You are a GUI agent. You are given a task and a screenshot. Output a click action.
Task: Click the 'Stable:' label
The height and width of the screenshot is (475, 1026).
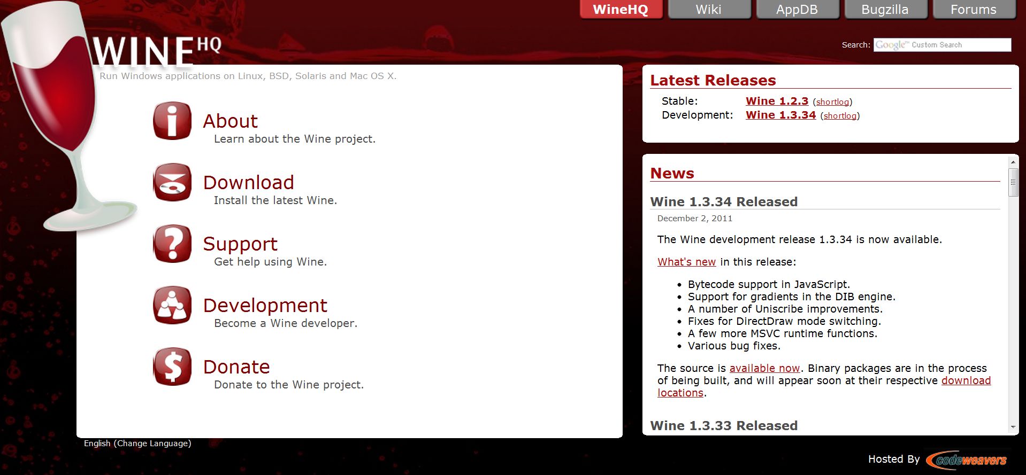(x=679, y=101)
